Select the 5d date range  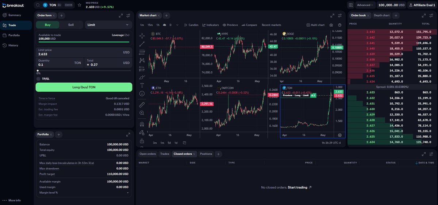pos(169,143)
